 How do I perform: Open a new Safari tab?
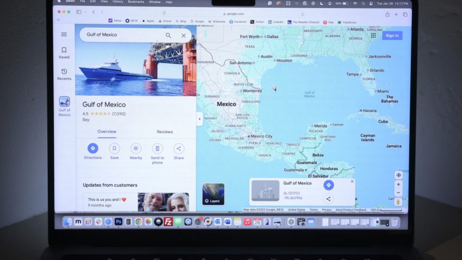(x=396, y=15)
